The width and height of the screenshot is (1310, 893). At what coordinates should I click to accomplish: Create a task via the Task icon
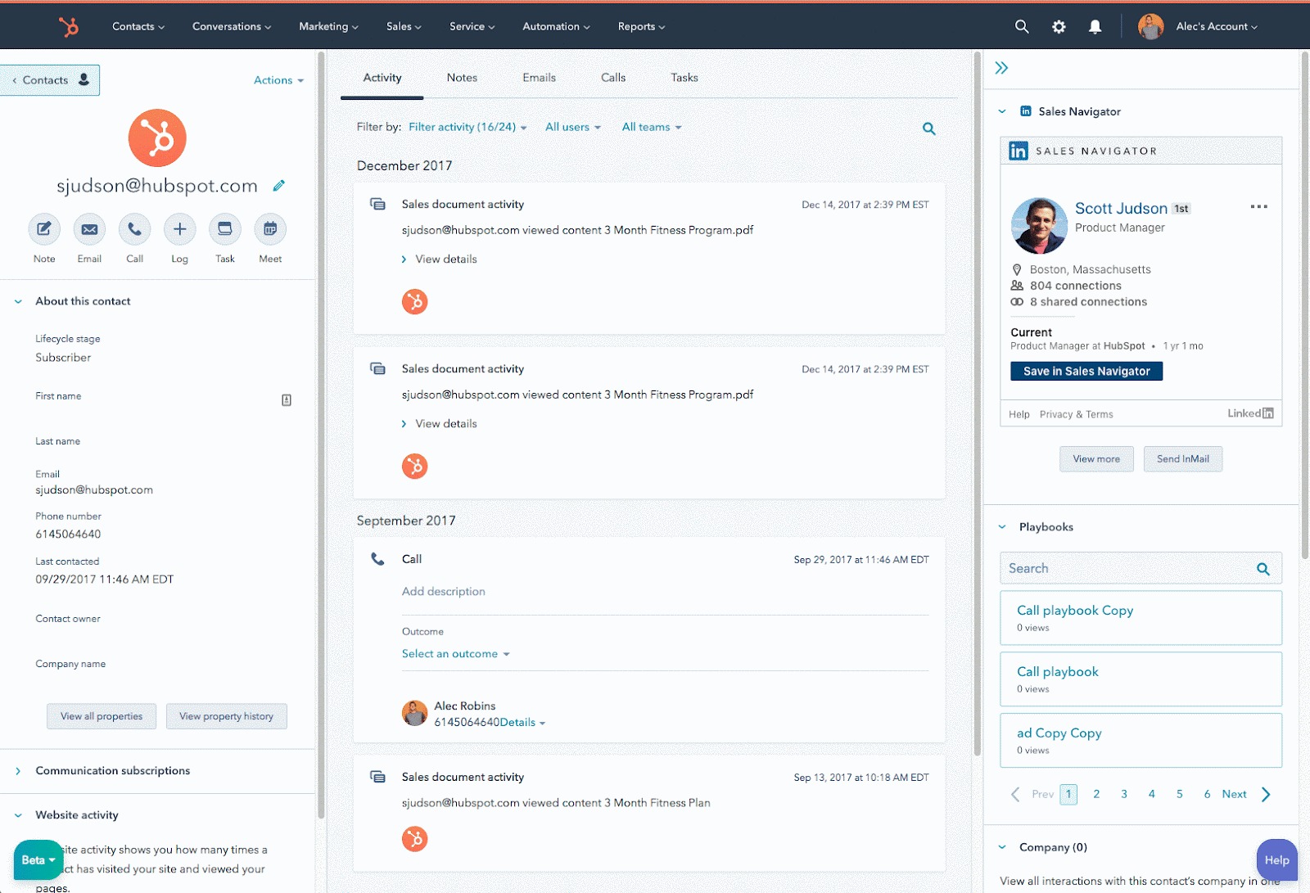(224, 230)
